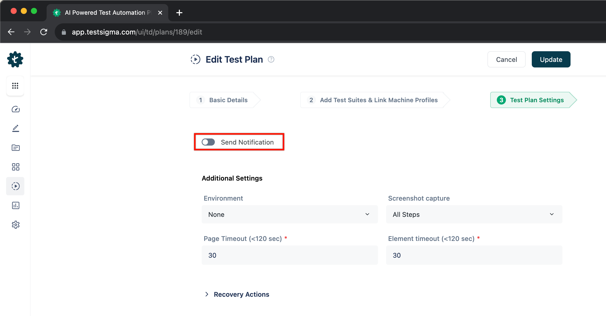Open the run results play-circle sidebar icon

click(15, 186)
